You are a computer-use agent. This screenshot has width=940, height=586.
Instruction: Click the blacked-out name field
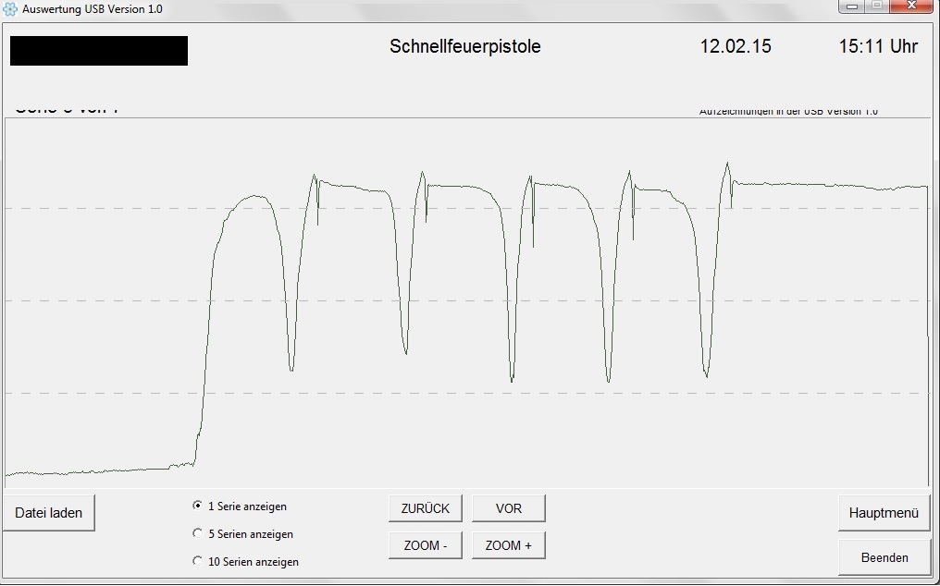click(x=99, y=51)
